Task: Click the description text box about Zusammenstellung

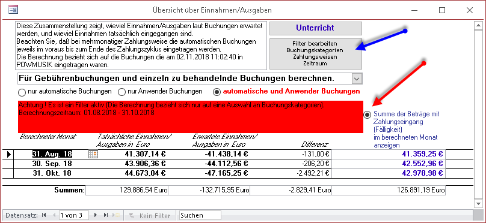Action: (x=141, y=46)
